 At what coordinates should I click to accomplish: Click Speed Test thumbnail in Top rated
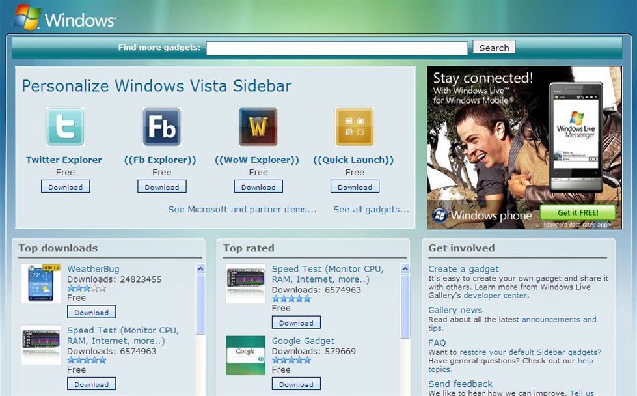click(245, 283)
